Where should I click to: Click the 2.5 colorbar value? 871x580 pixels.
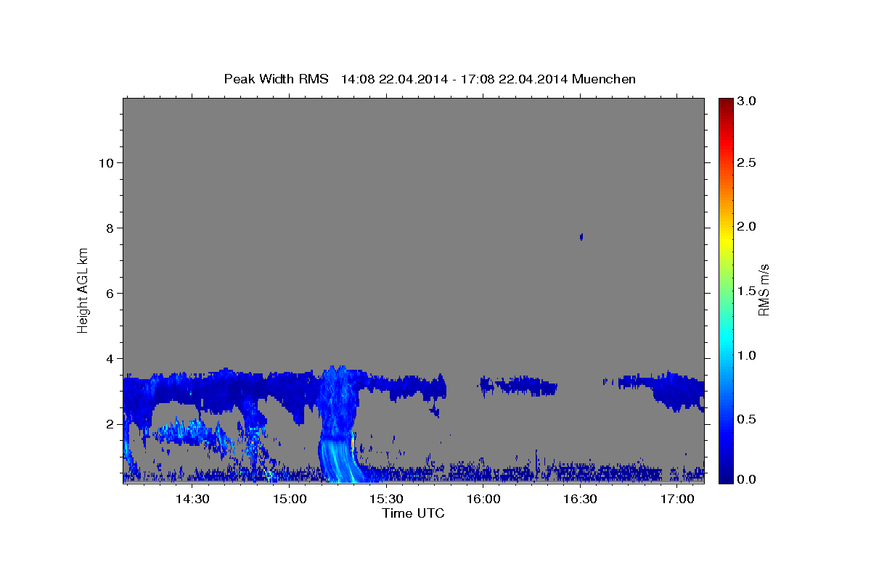pos(748,163)
